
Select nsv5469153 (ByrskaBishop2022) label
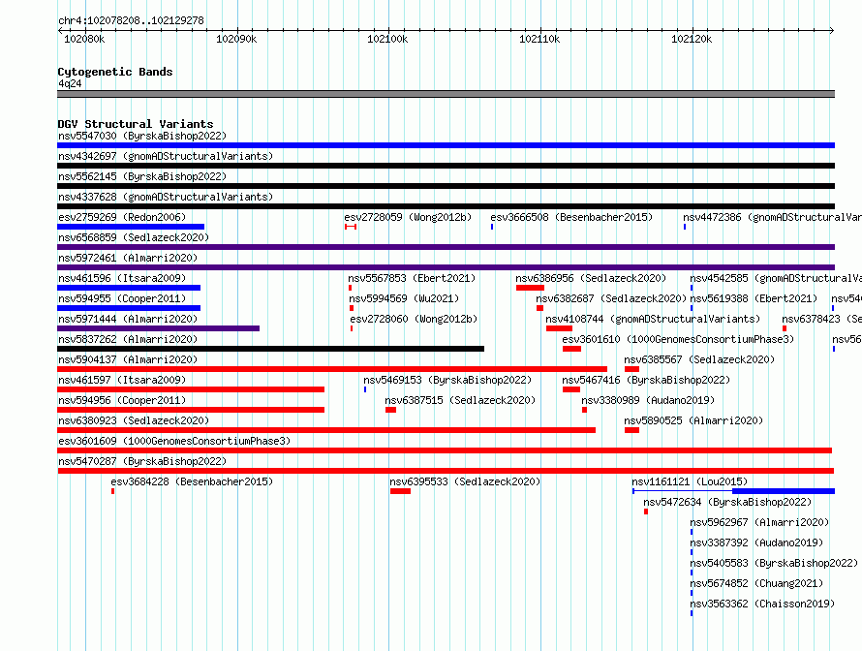pyautogui.click(x=447, y=380)
